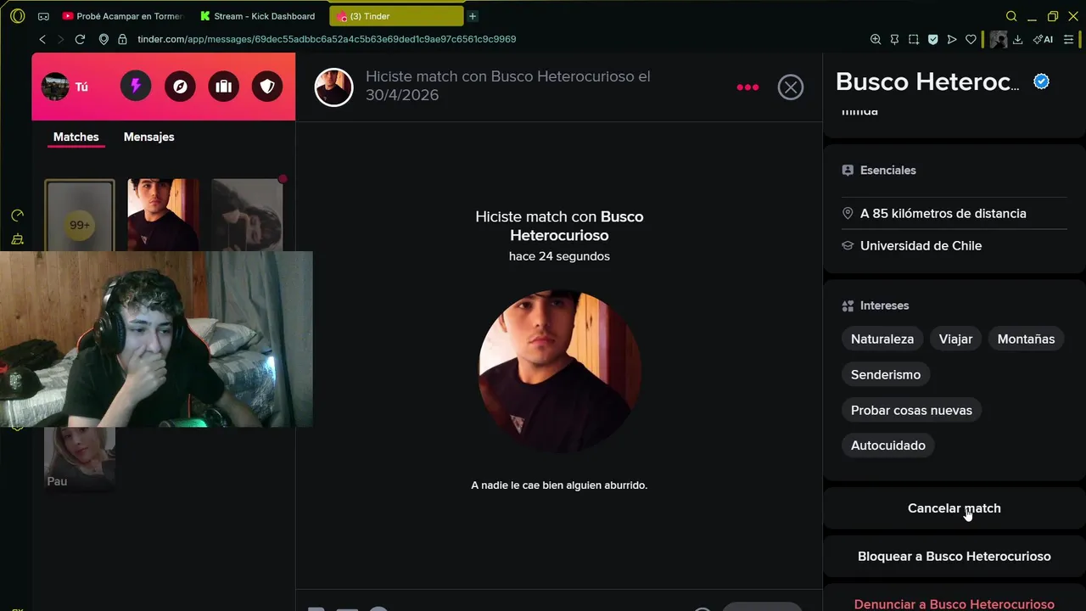
Task: Take a snapshot with the capture icon
Action: pyautogui.click(x=914, y=39)
